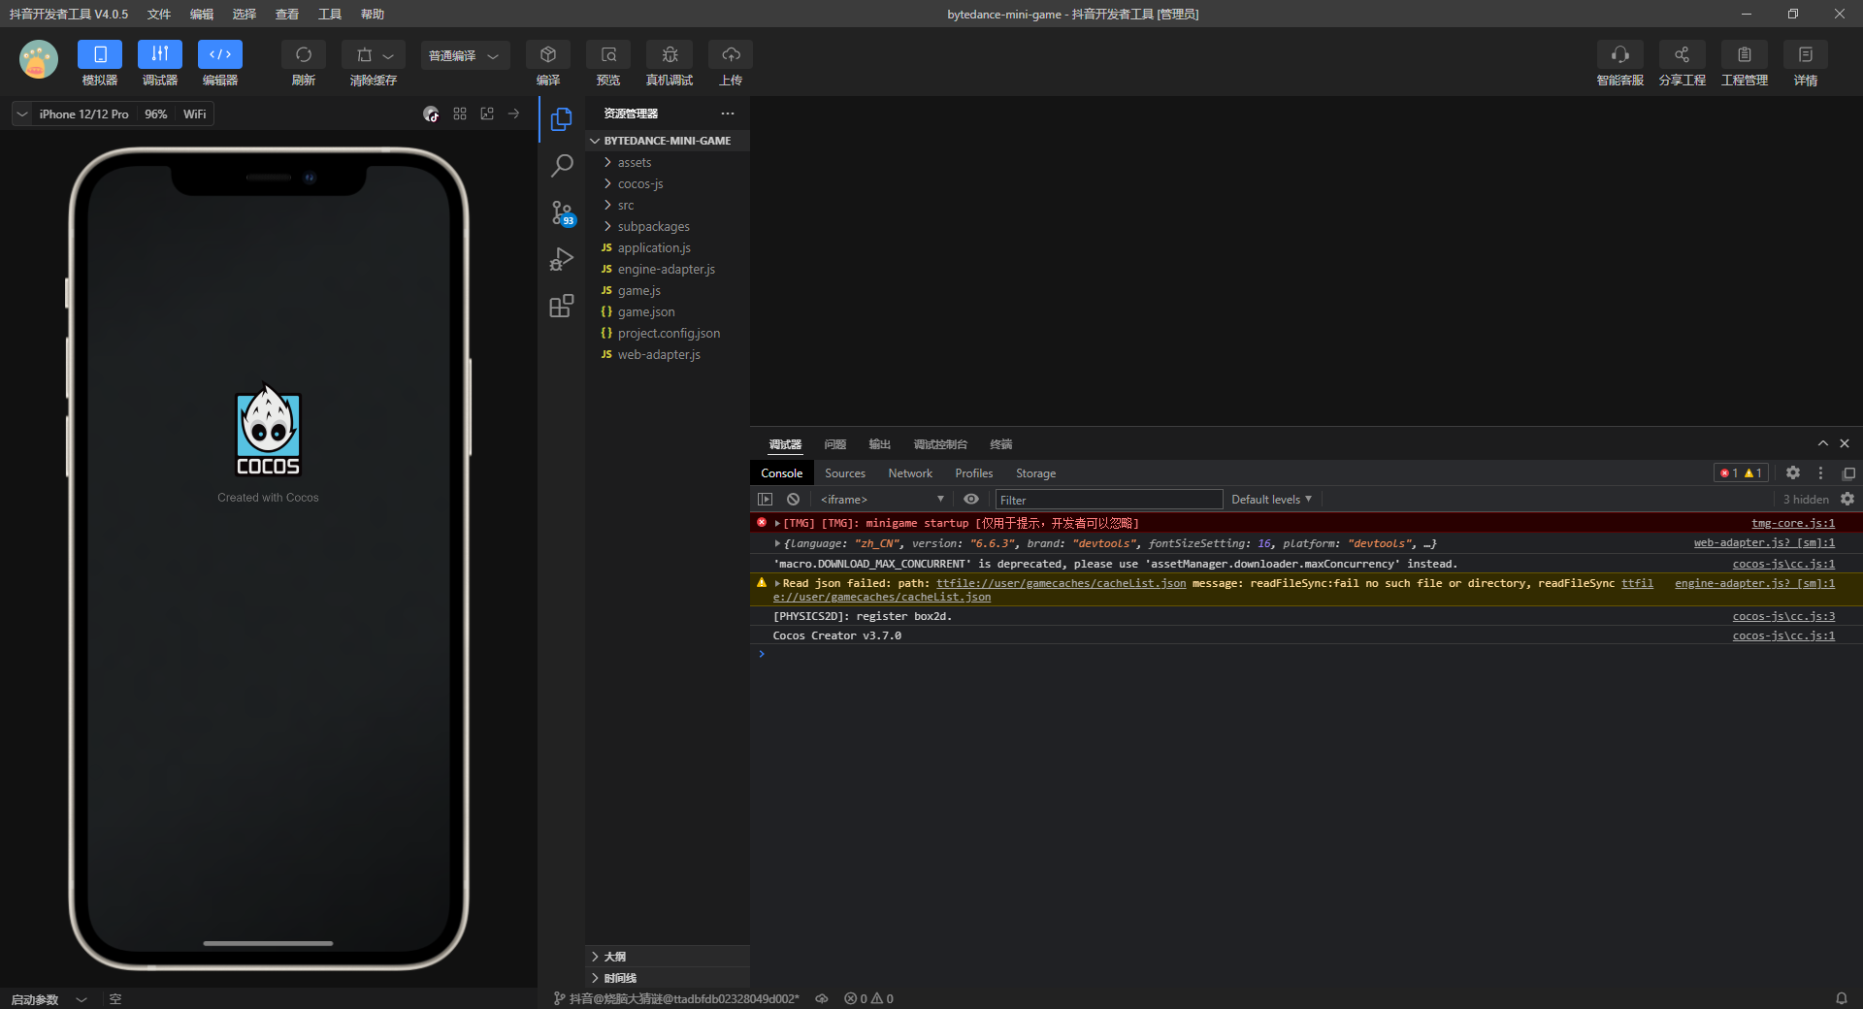Click the tmg-core.js:1 source link

[x=1792, y=524]
